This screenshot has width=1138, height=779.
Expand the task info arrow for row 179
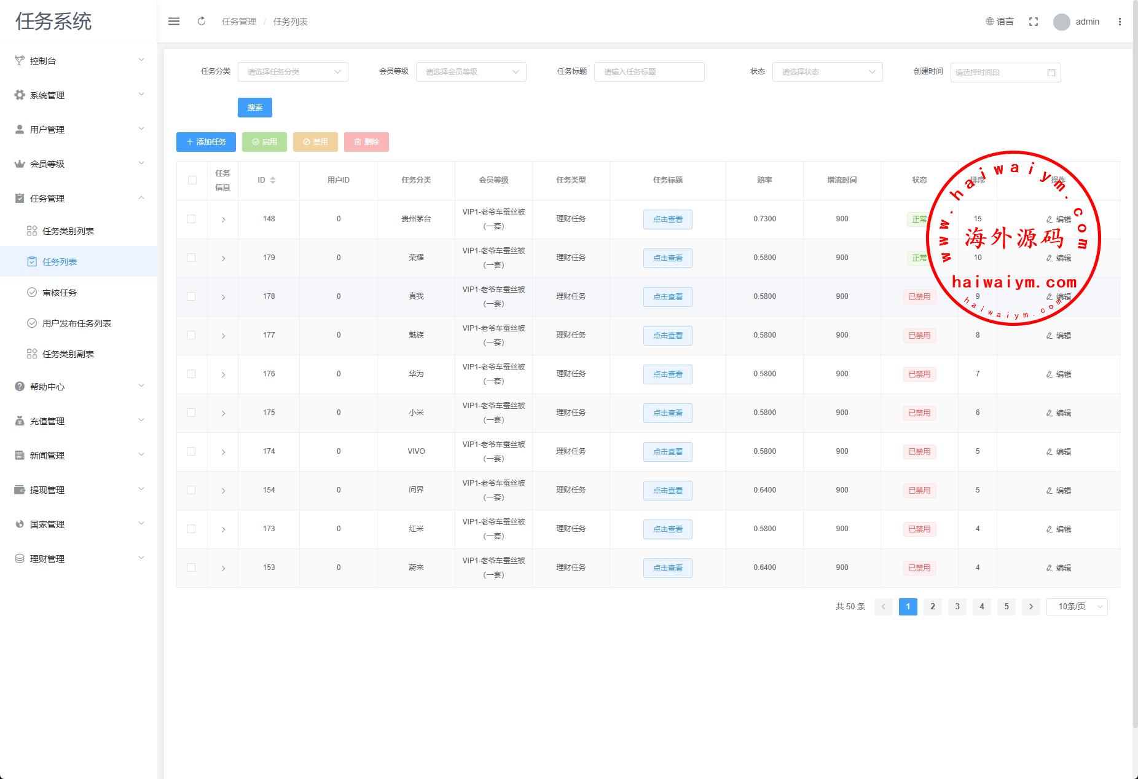click(223, 258)
